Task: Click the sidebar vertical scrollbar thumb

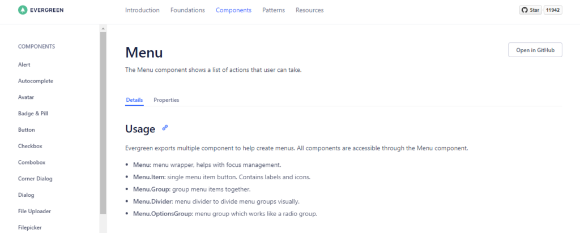Action: 103,123
